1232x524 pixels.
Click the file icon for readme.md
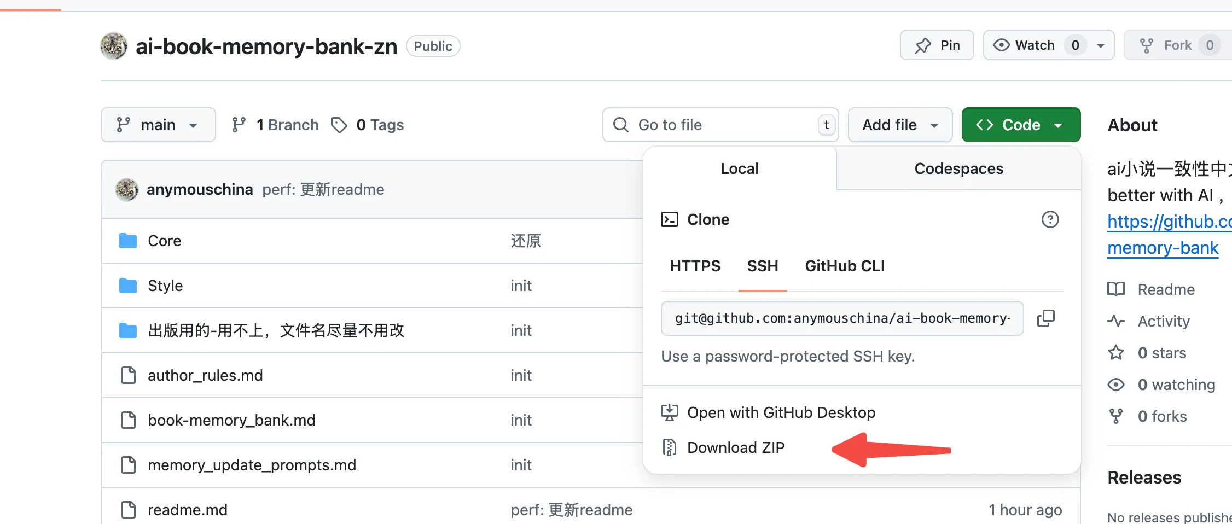click(x=129, y=510)
